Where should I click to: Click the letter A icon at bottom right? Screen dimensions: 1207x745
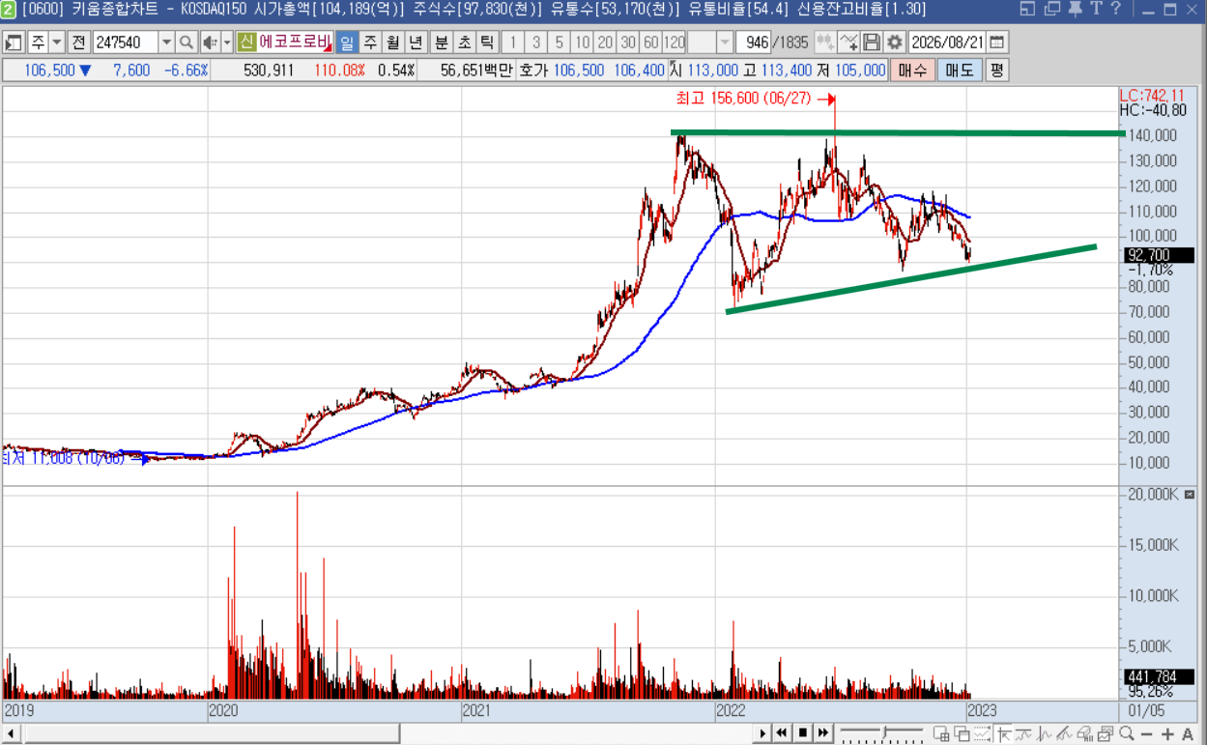[x=1188, y=734]
